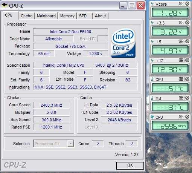
Task: Close the MB temperature gadget
Action: [187, 98]
